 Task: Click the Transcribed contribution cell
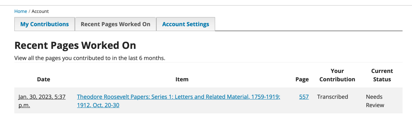(332, 97)
